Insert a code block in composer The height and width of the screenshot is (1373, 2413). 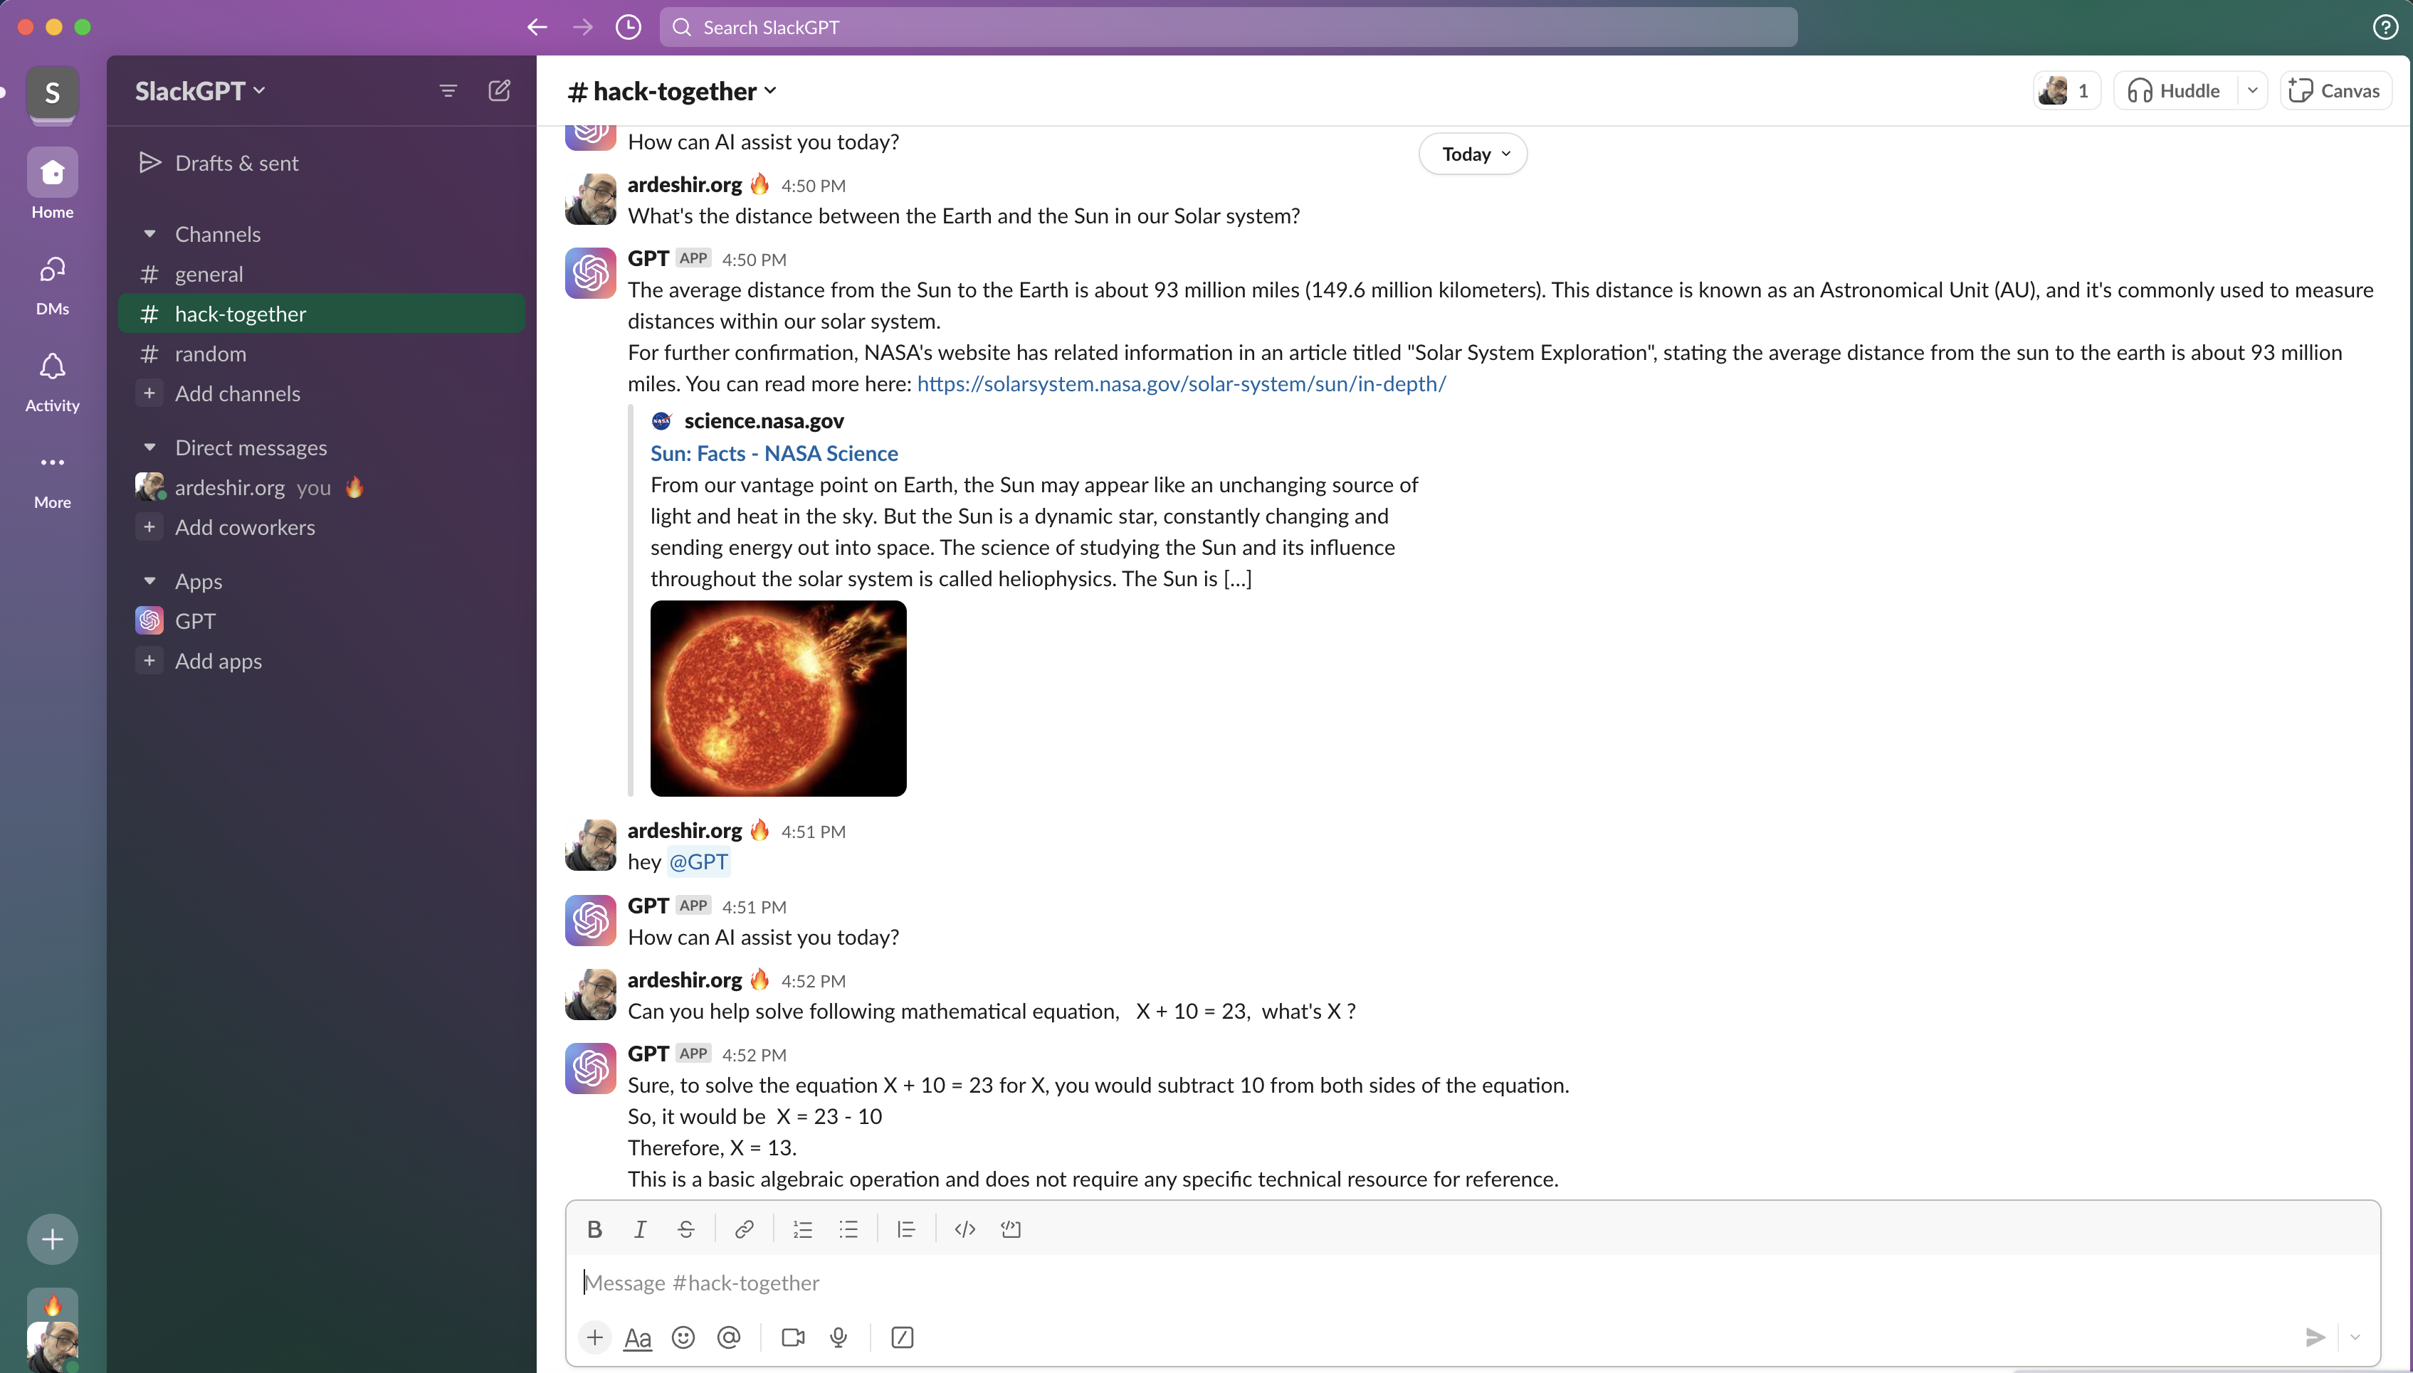coord(1010,1229)
